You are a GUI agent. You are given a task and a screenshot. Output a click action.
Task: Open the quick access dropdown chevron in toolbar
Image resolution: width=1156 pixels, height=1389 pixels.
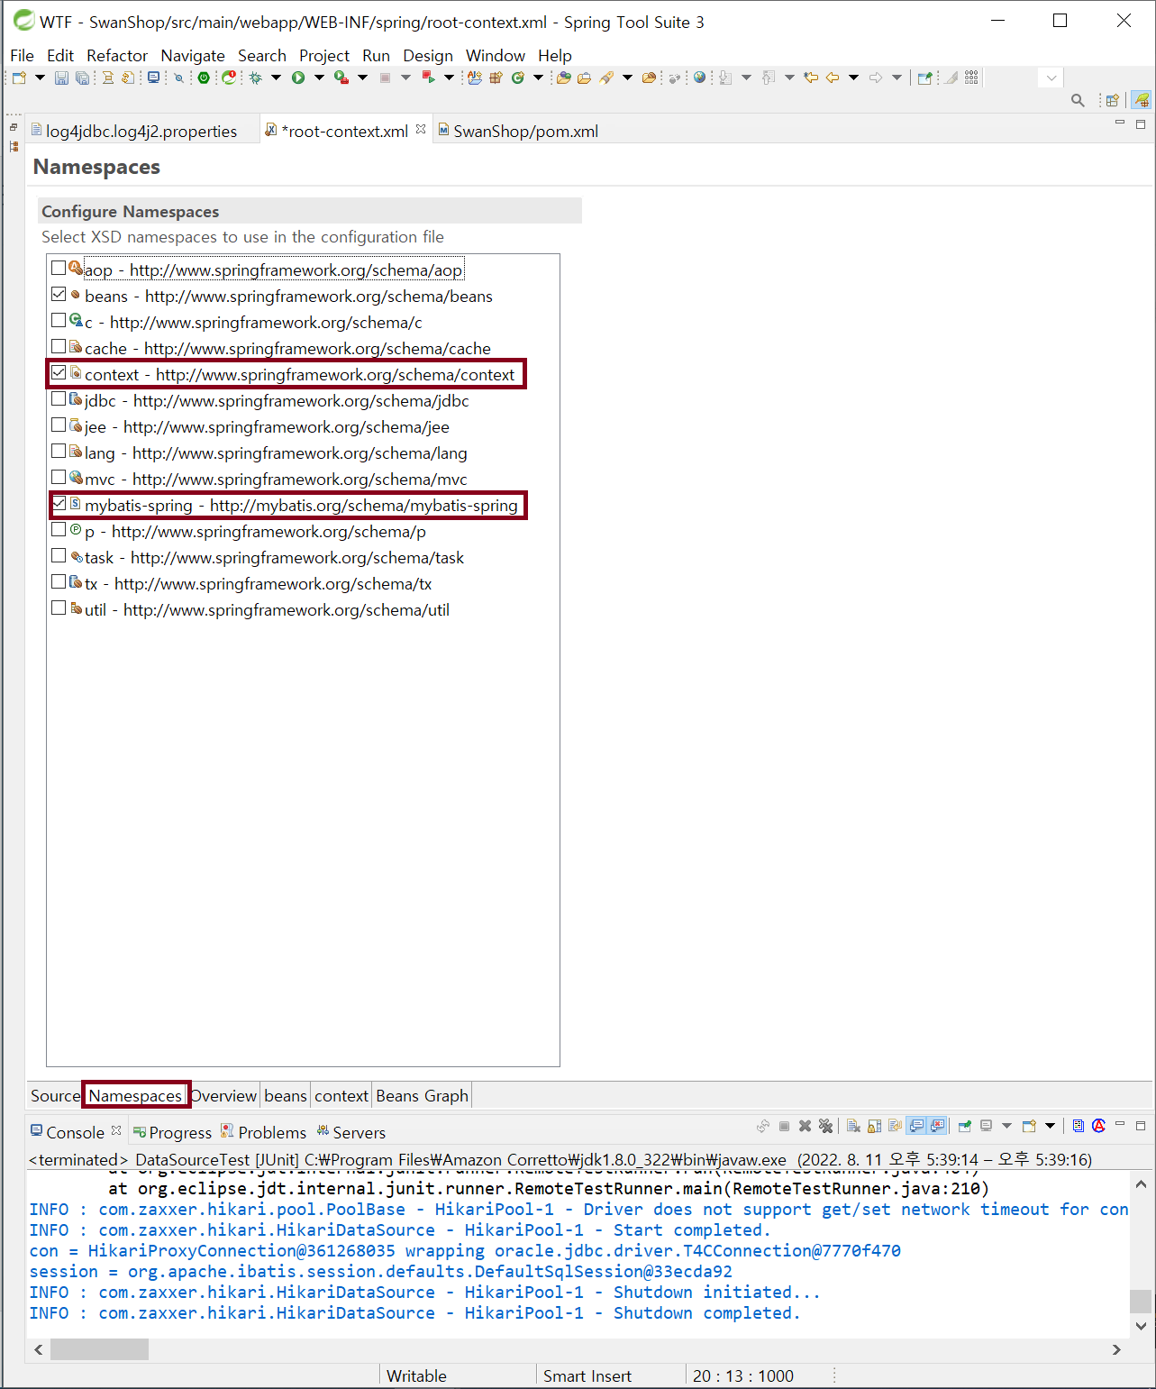point(1051,78)
